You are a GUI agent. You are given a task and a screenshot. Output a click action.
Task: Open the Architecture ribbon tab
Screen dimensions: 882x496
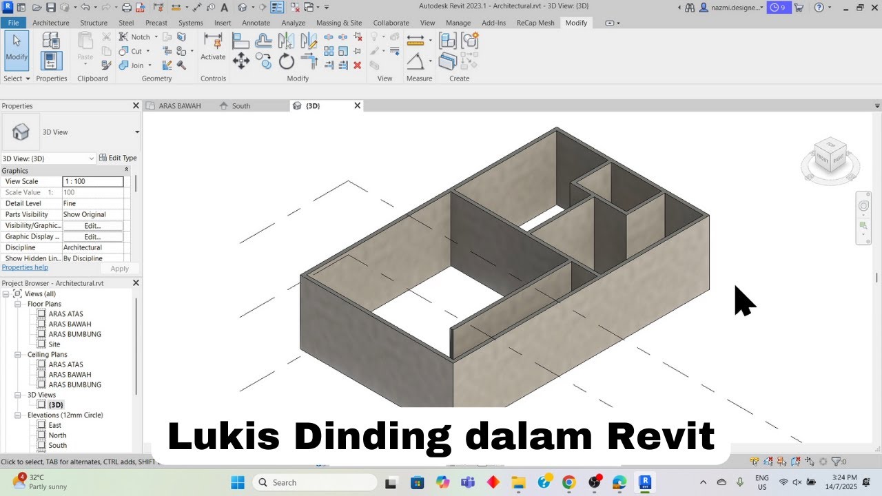coord(51,23)
